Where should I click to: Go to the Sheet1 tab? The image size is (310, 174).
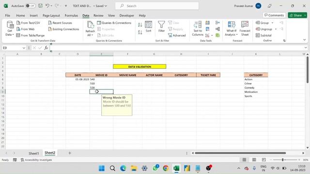[x=33, y=153]
